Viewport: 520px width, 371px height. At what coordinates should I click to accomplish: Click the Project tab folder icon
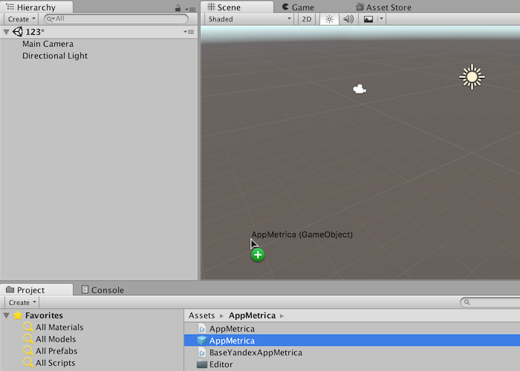point(10,290)
